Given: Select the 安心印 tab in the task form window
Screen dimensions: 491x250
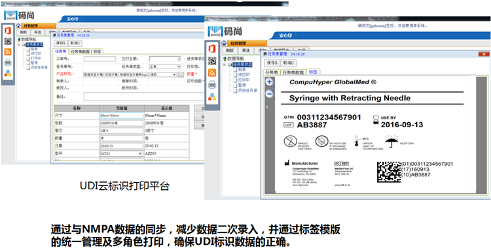Looking at the screenshot, I should pos(72,19).
